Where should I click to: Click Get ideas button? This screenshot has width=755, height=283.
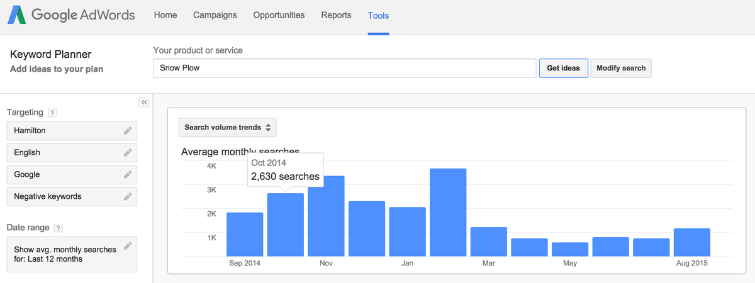[563, 68]
